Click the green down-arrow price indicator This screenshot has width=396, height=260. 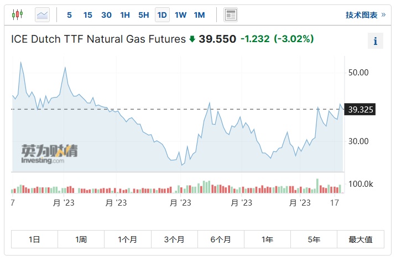pos(192,39)
